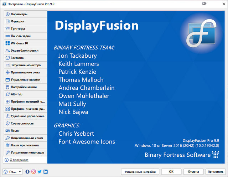The image size is (228, 177).
Task: Go to the Windows 10 tab
Action: (x=25, y=43)
